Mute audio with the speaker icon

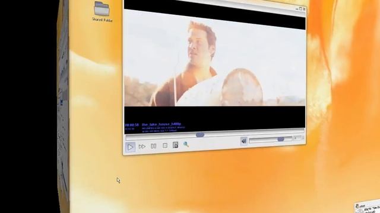[x=243, y=141]
